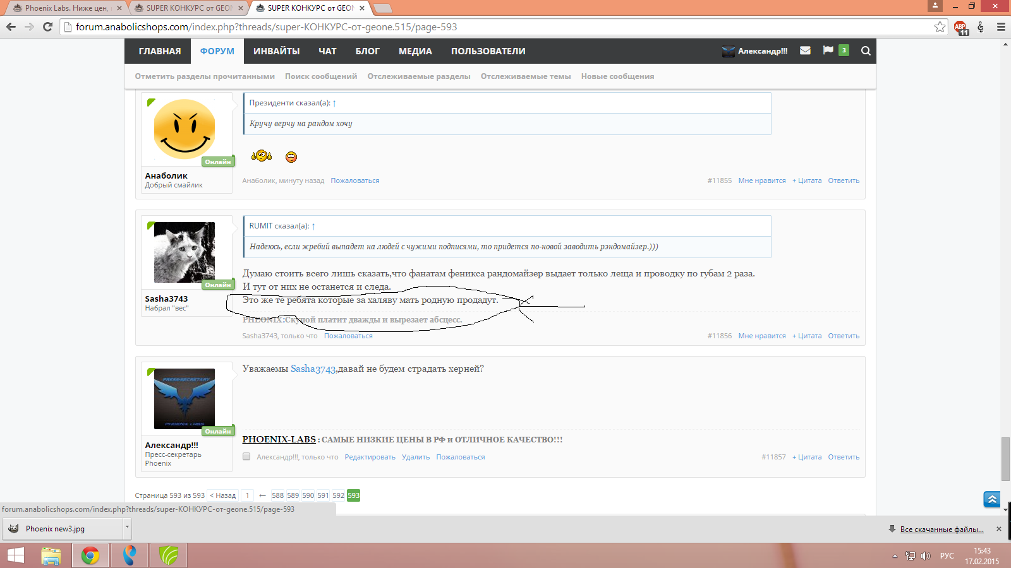
Task: Reload the page with the refresh icon
Action: click(x=47, y=27)
